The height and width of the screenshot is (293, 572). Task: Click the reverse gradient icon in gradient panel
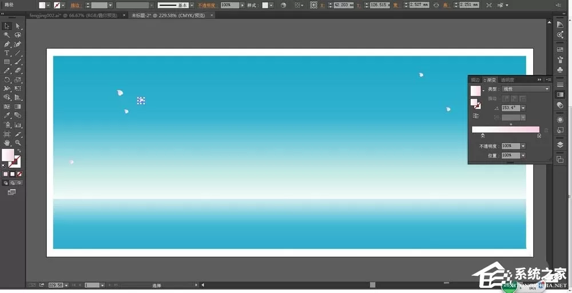pos(476,116)
